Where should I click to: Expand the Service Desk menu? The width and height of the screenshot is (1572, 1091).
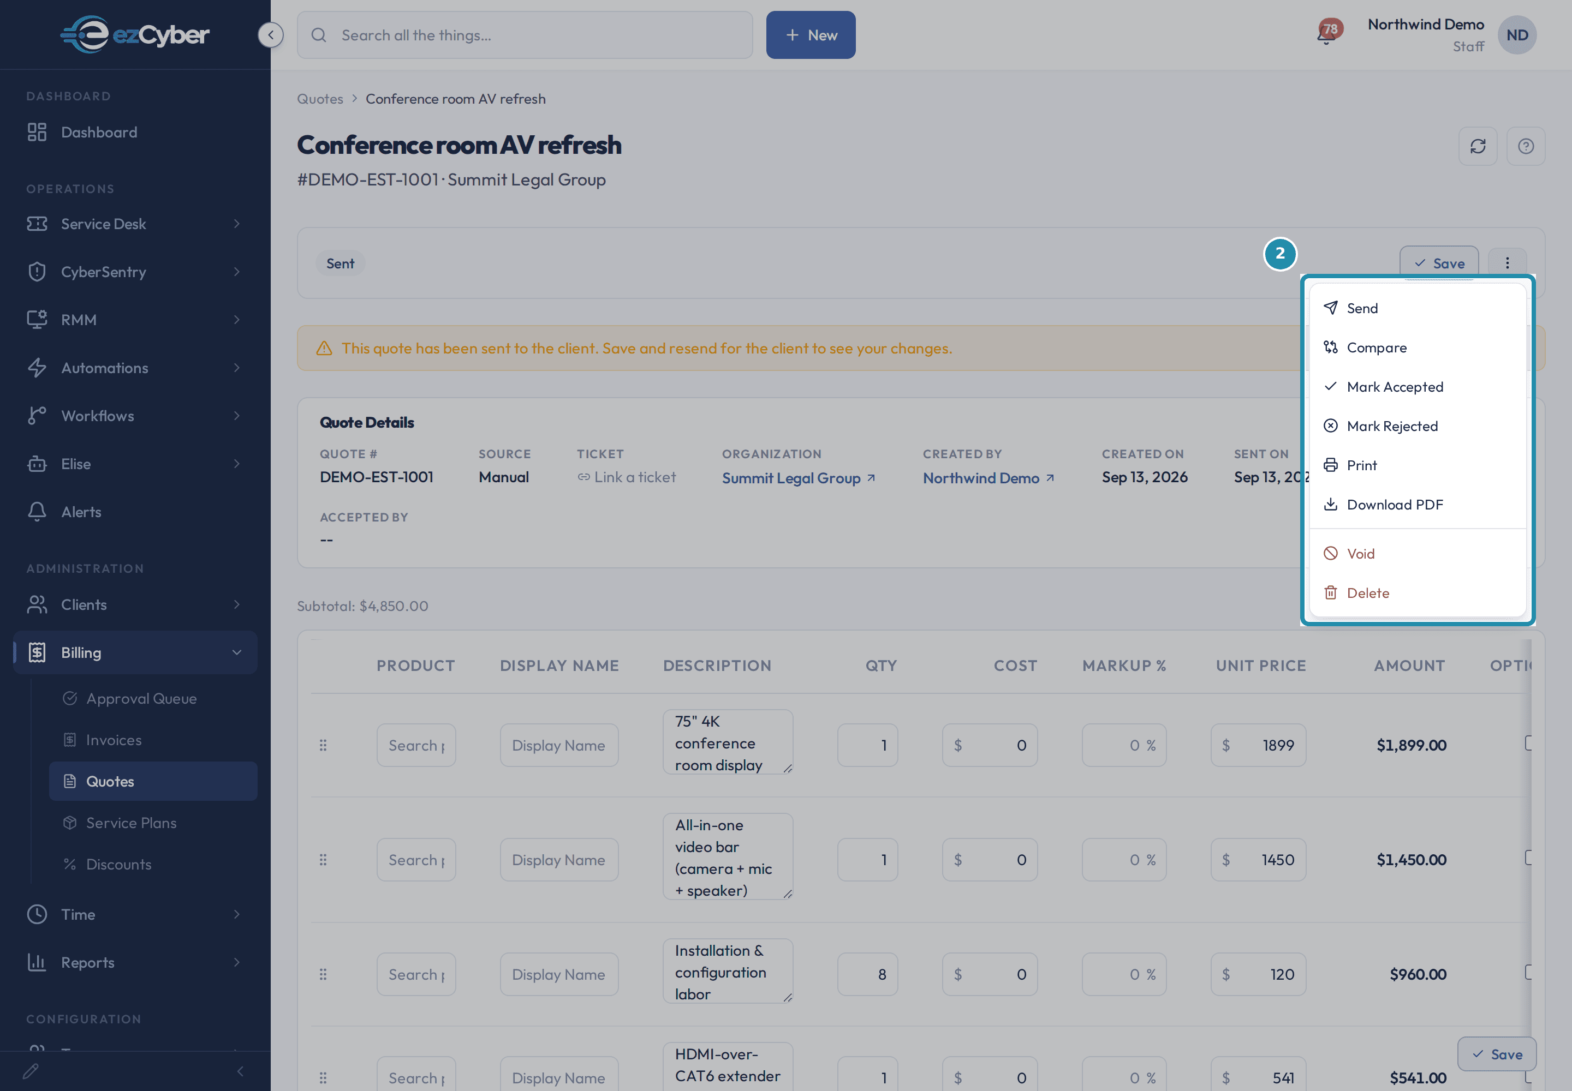pyautogui.click(x=135, y=224)
